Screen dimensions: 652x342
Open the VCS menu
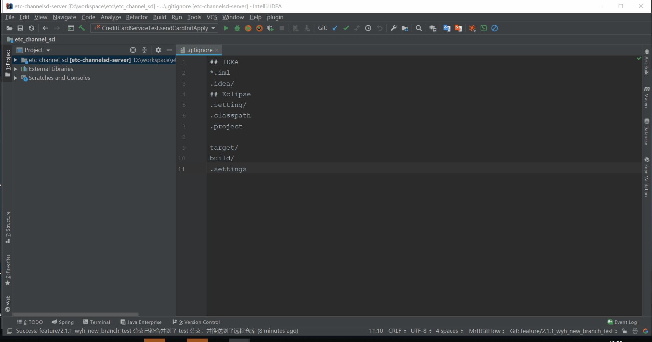(x=212, y=17)
